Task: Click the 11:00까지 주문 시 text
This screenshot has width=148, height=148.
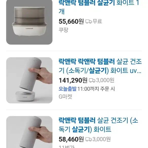Action: (x=96, y=89)
